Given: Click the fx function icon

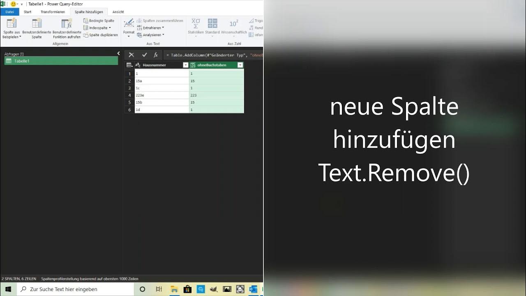Looking at the screenshot, I should coord(156,55).
